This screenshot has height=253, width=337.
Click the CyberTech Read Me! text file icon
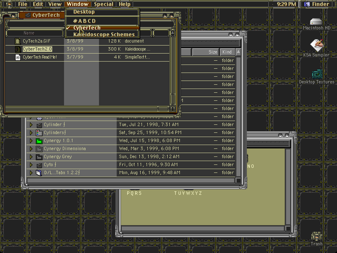(18, 57)
